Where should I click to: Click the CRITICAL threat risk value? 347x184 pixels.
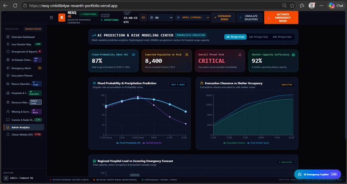211,61
